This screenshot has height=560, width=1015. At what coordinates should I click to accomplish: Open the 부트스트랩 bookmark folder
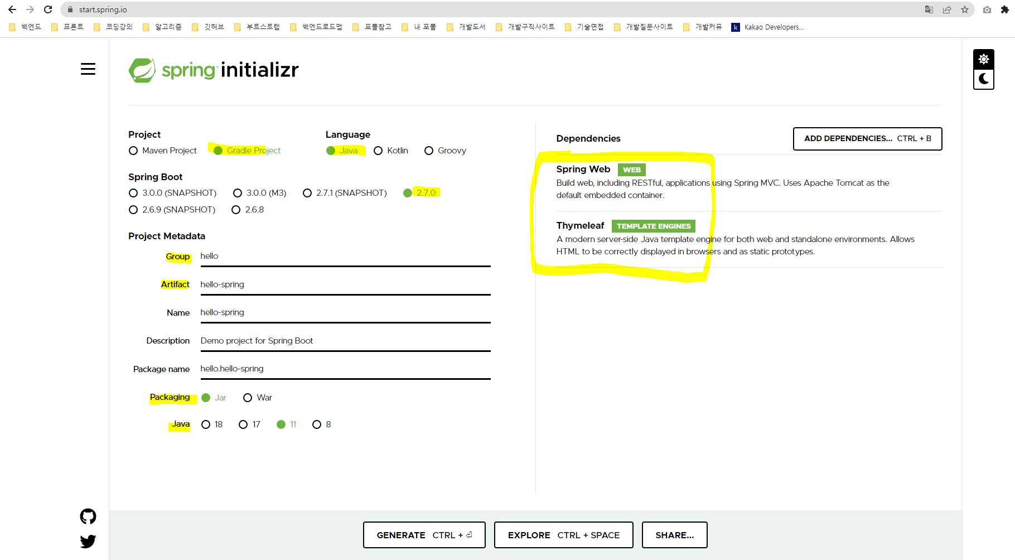click(257, 27)
